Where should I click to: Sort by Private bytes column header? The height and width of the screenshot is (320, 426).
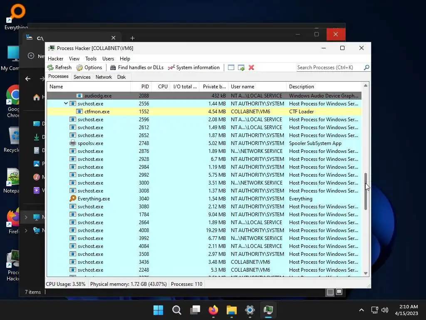point(214,87)
